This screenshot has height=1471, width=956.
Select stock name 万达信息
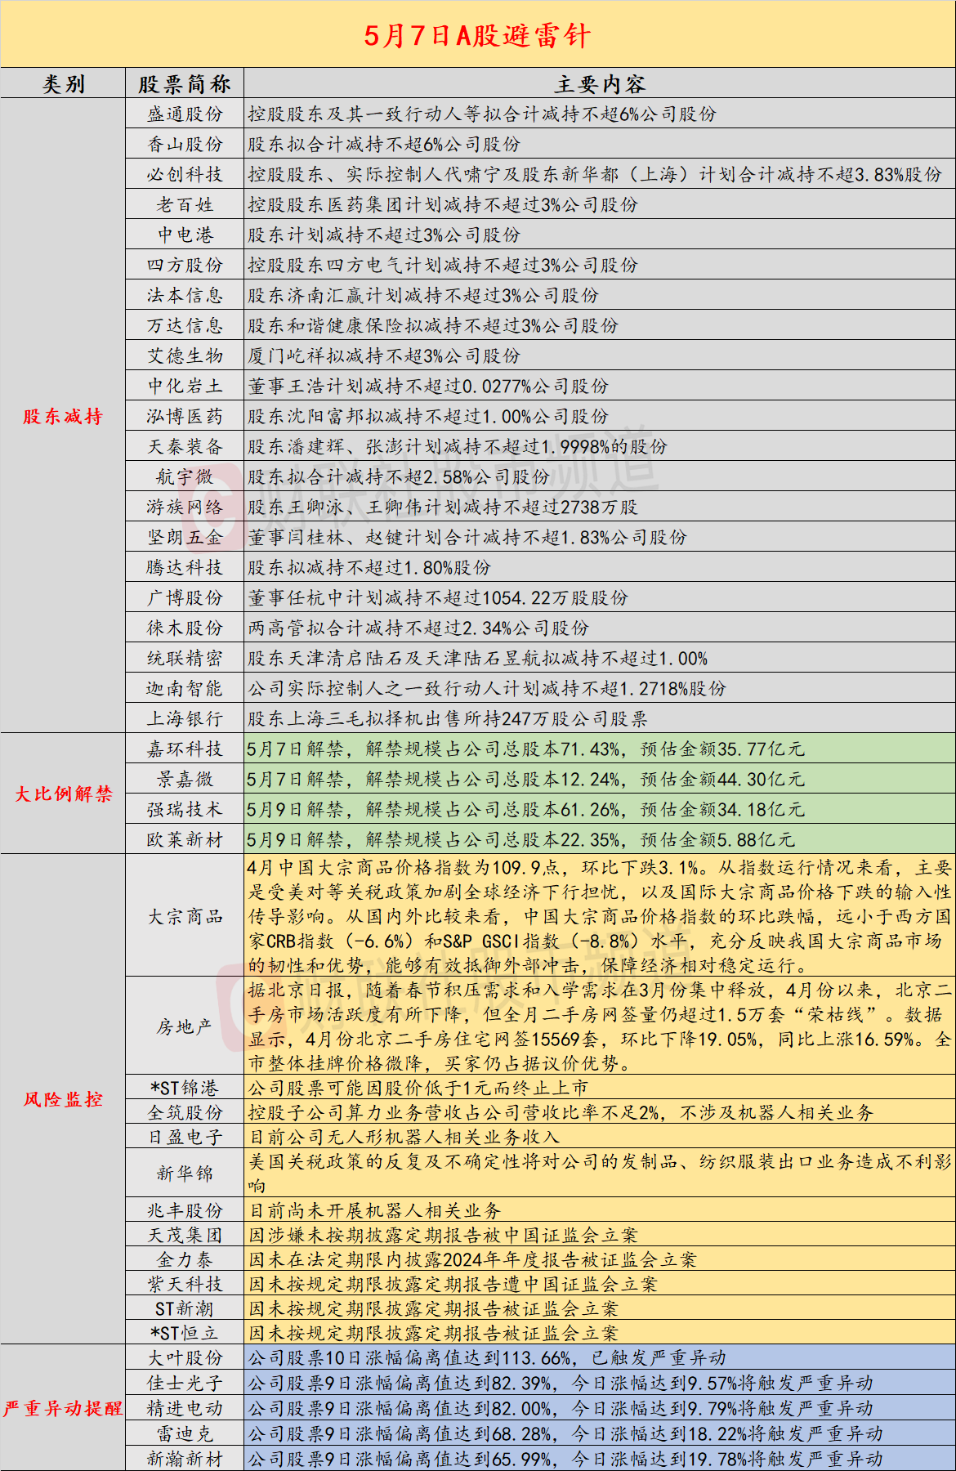(x=185, y=326)
